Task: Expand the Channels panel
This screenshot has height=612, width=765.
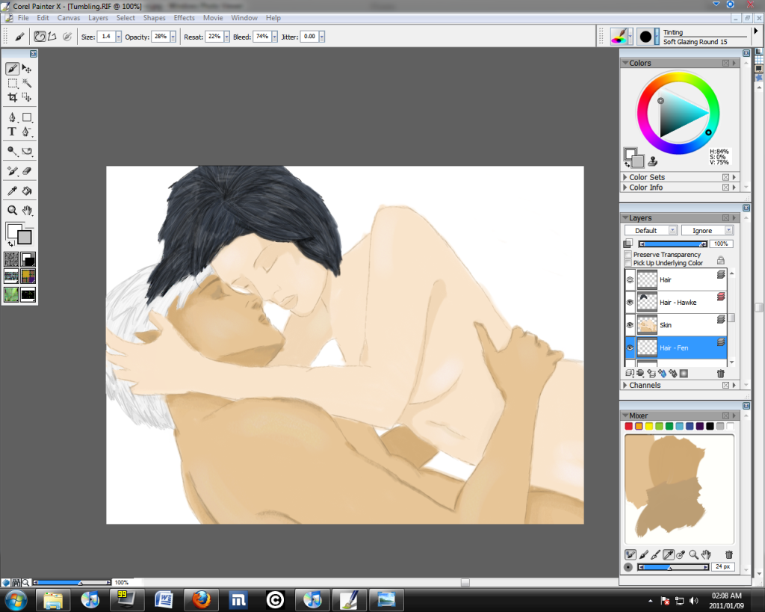Action: pos(625,386)
